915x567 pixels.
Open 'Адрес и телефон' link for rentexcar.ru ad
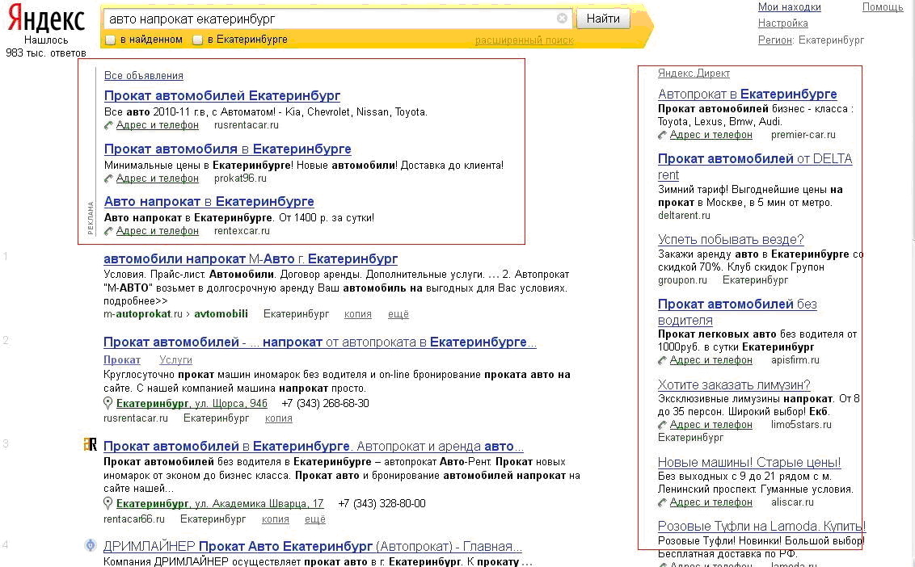click(157, 231)
